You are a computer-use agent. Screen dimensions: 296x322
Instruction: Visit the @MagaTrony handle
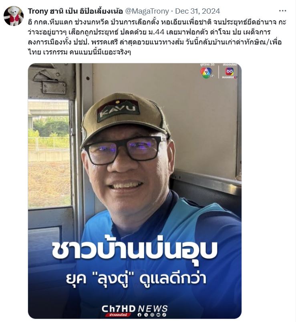147,11
